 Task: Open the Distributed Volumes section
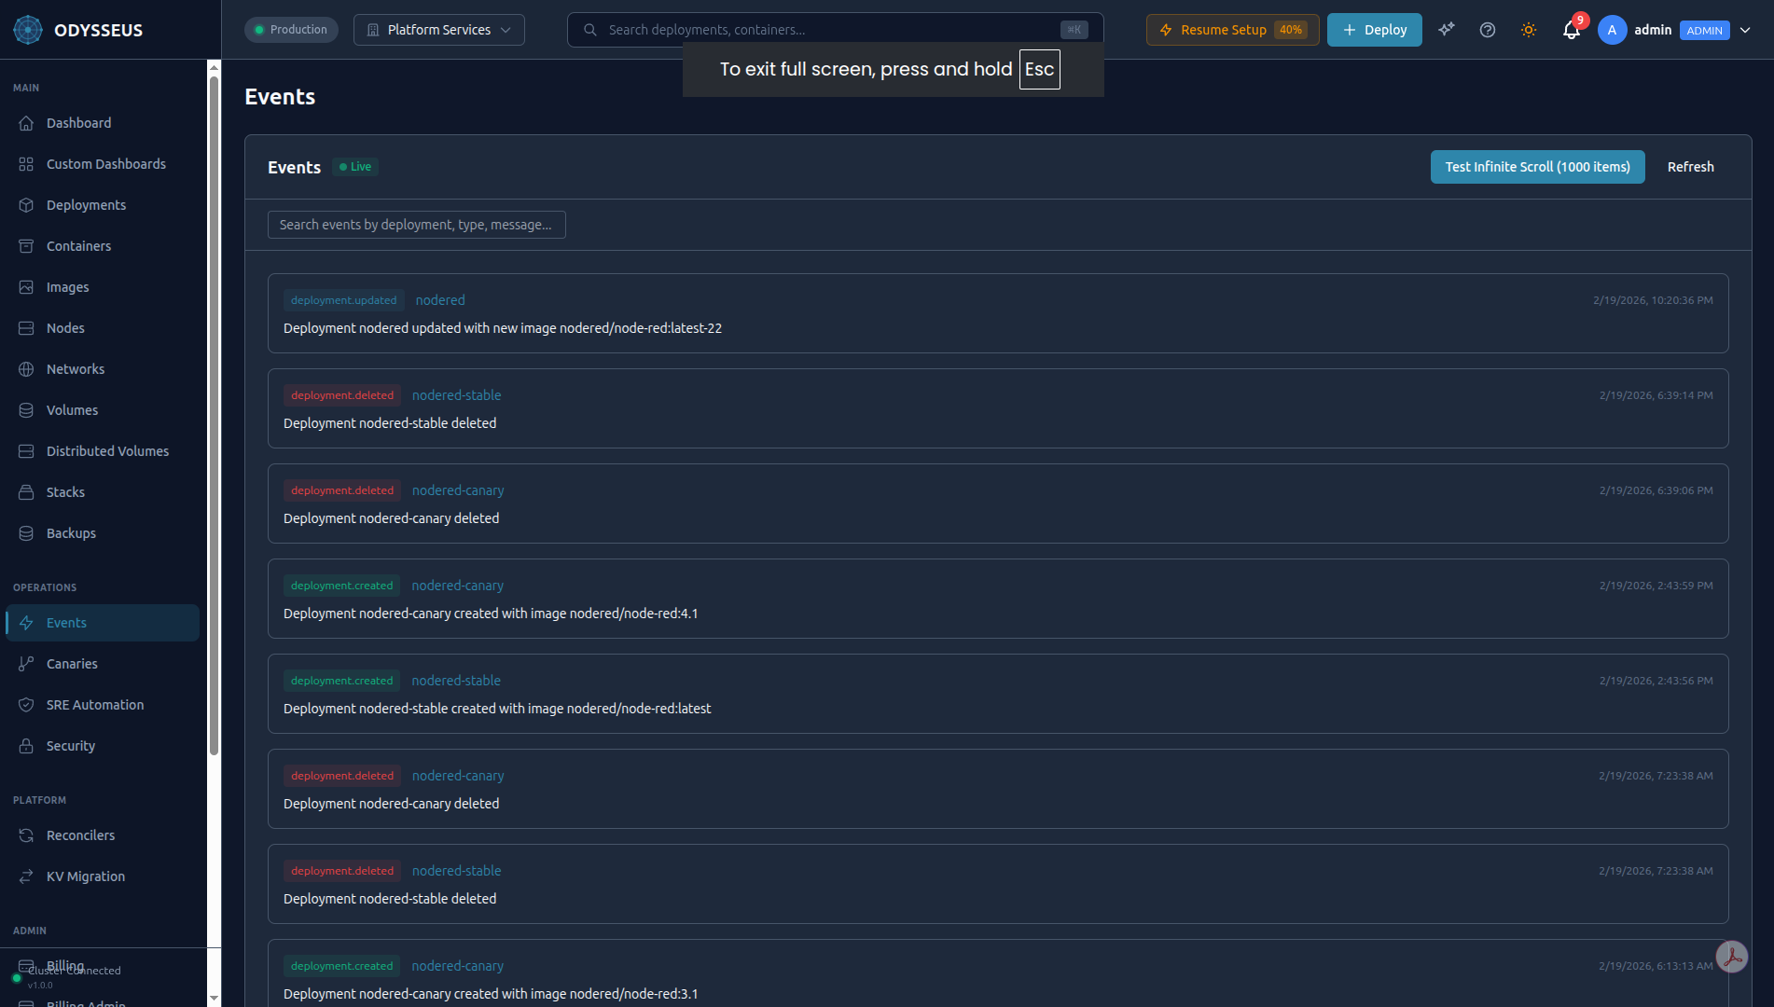coord(107,450)
